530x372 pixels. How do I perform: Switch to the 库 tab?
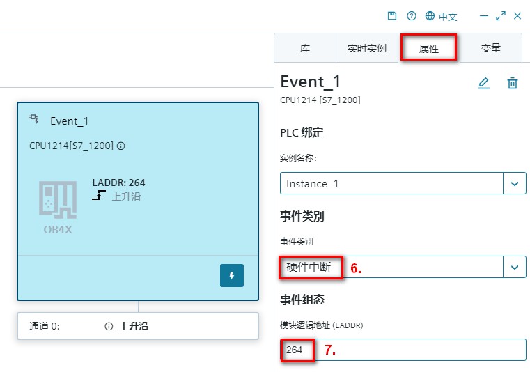(x=305, y=49)
